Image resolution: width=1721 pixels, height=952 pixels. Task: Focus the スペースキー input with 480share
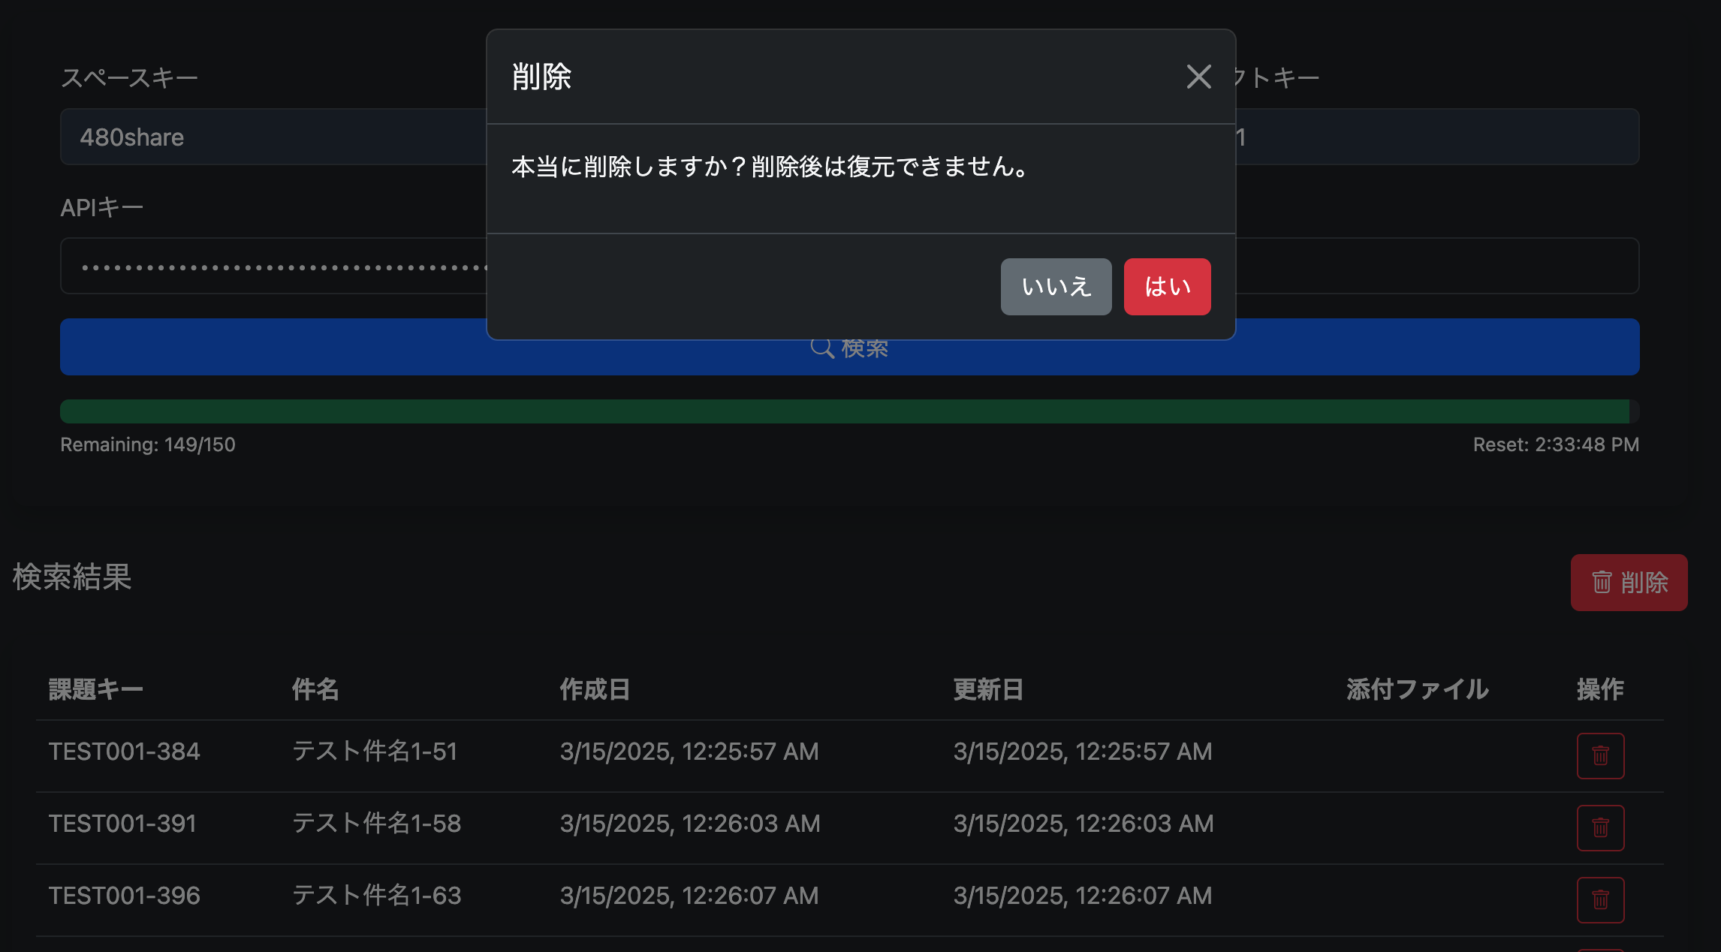(274, 137)
